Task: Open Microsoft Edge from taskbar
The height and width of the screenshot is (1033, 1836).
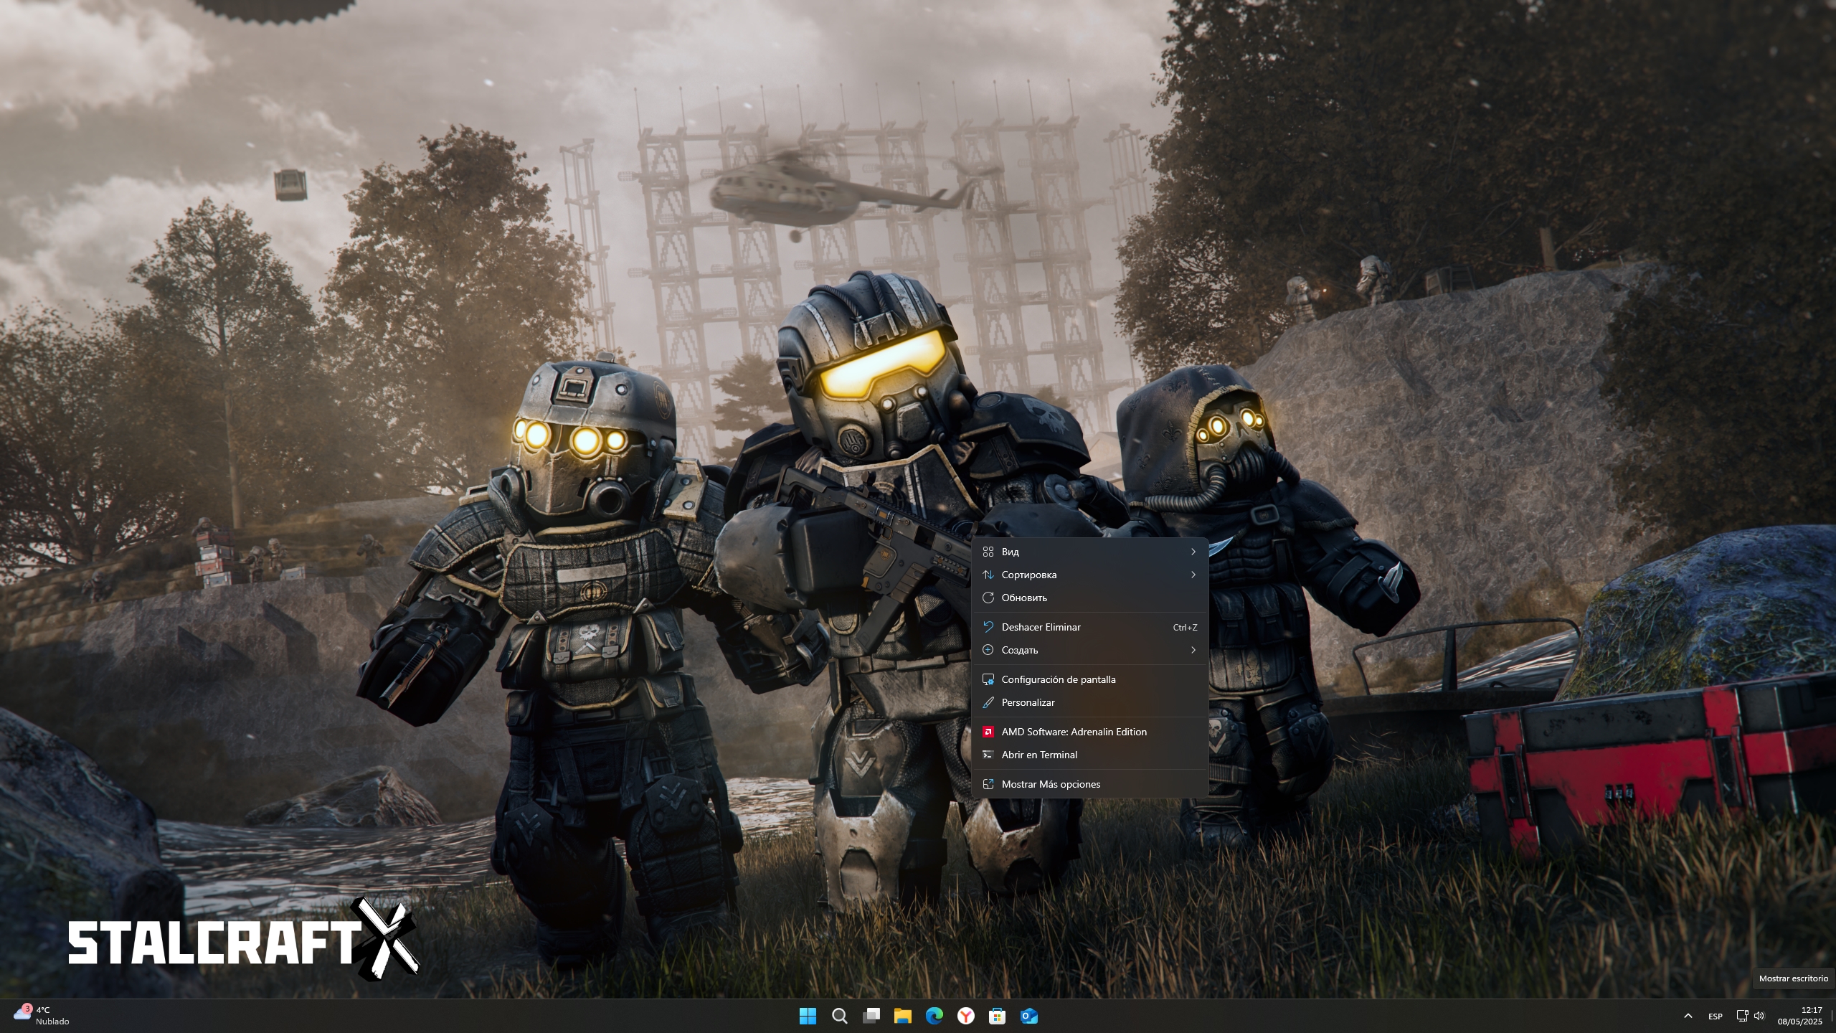Action: tap(934, 1016)
